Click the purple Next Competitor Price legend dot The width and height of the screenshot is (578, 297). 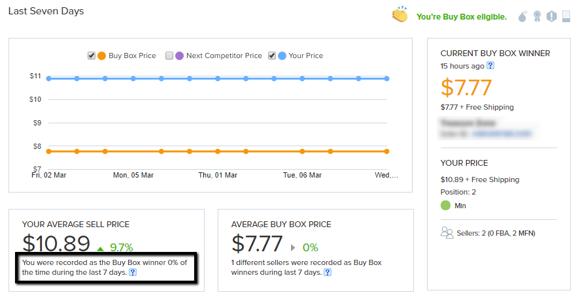coord(179,56)
